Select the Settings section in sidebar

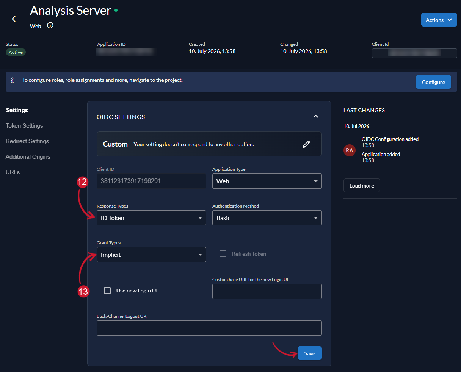pos(17,110)
